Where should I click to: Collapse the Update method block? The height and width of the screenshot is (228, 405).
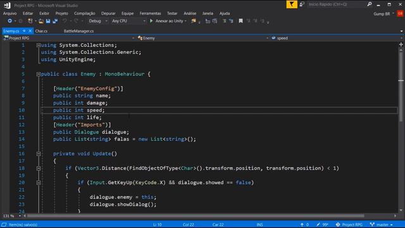(38, 154)
